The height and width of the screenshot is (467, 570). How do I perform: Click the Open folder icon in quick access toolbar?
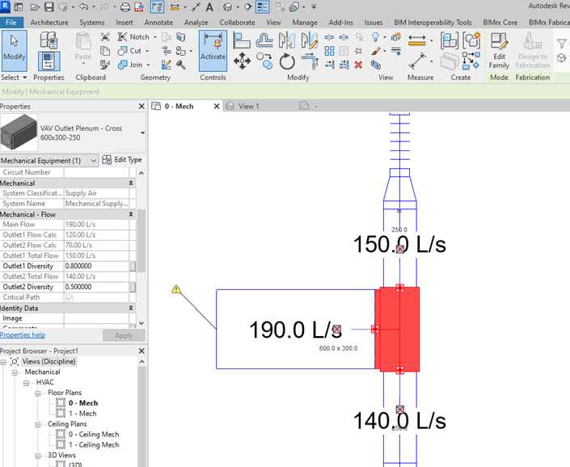pyautogui.click(x=35, y=7)
